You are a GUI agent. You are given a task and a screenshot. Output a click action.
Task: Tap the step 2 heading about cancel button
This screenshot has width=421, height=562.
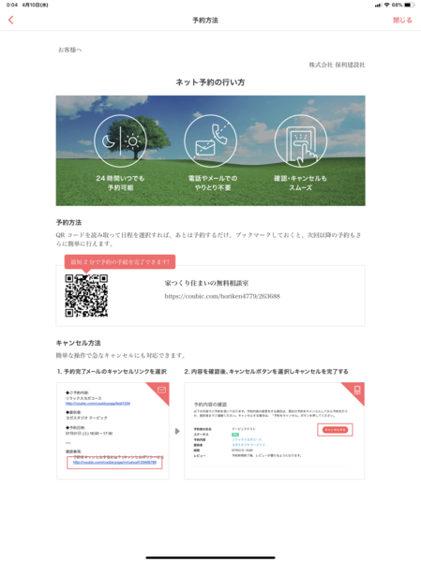tap(266, 371)
